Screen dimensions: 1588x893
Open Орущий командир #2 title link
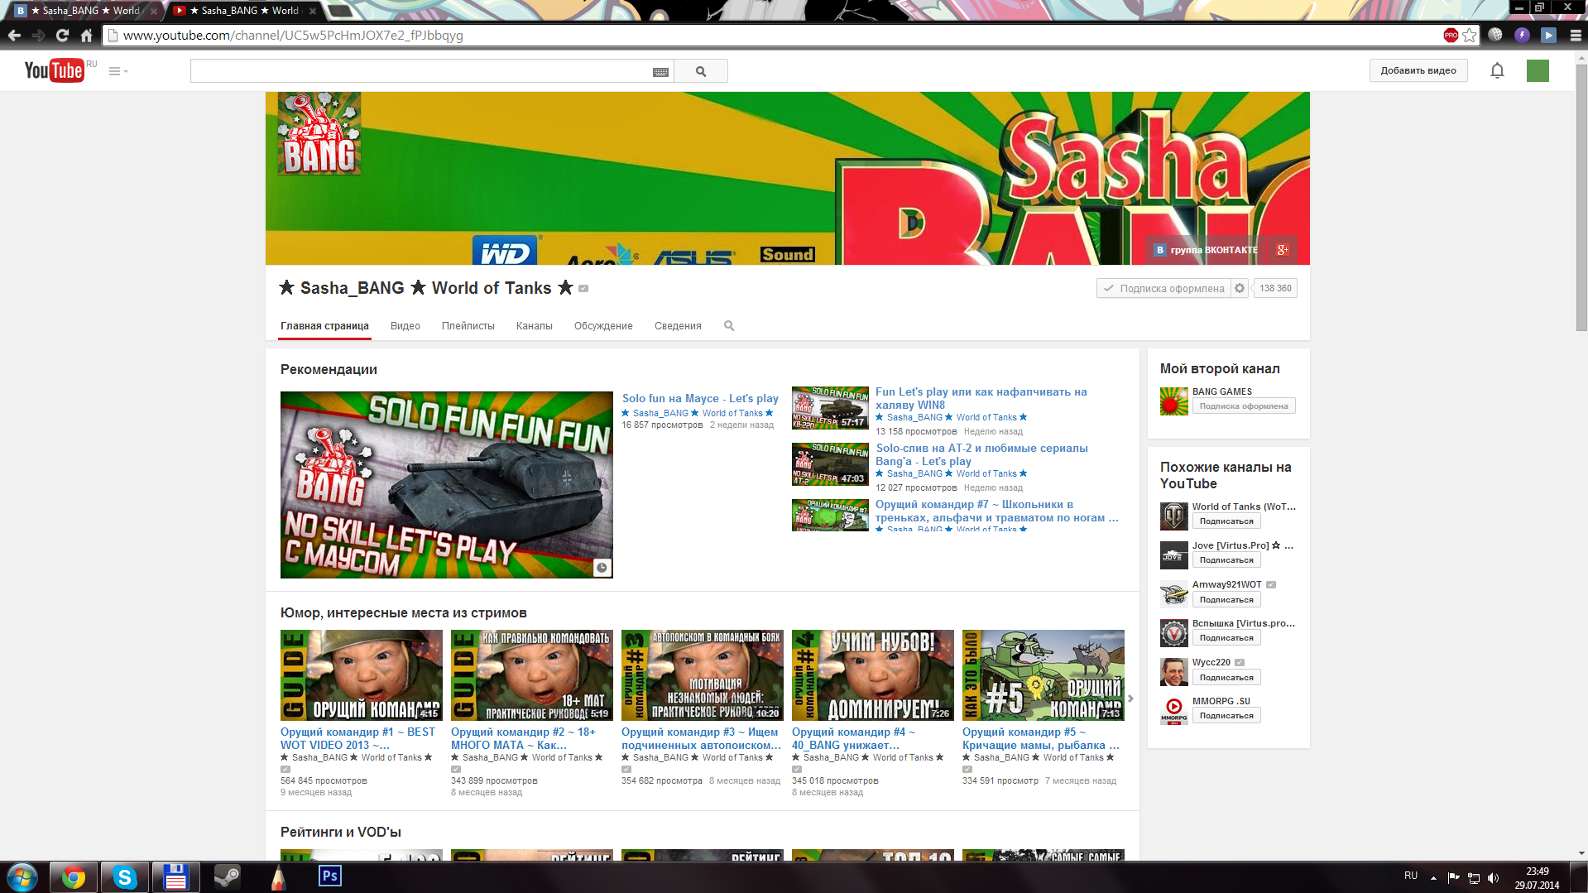(523, 738)
